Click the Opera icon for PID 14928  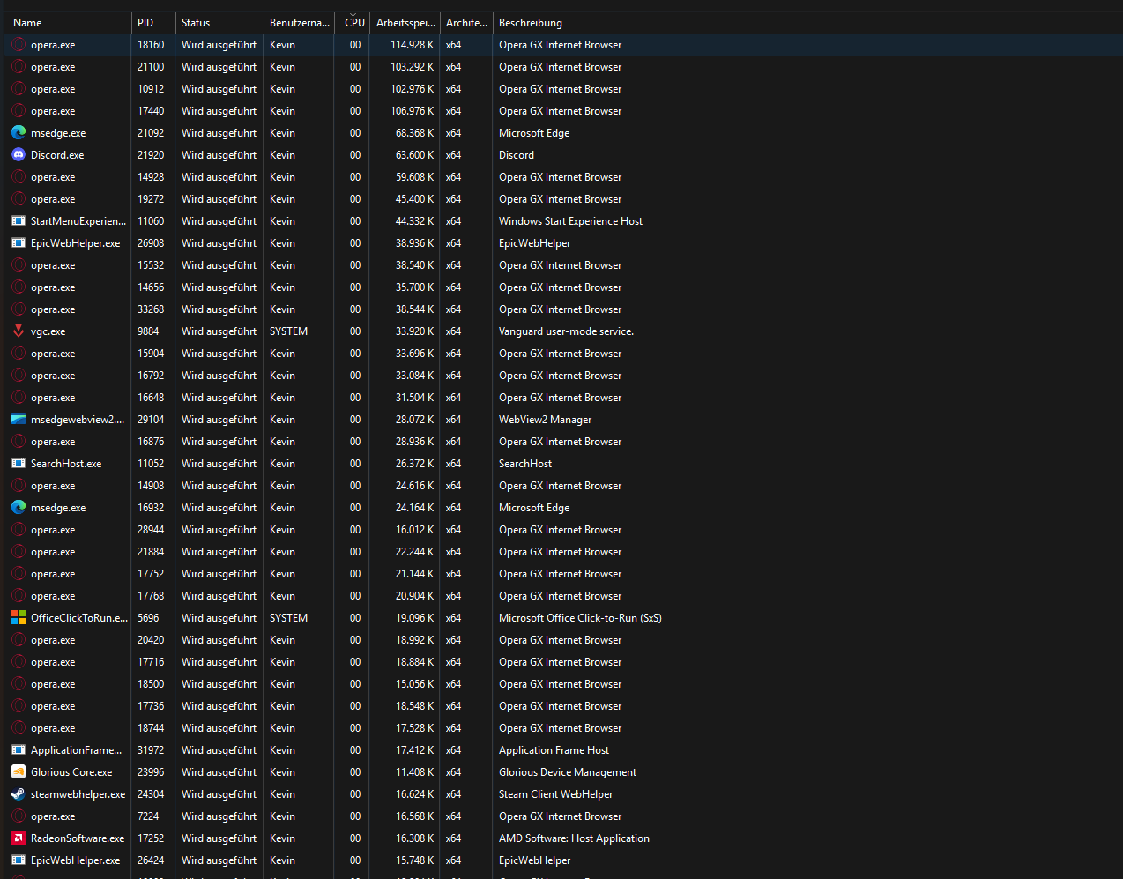click(x=19, y=177)
